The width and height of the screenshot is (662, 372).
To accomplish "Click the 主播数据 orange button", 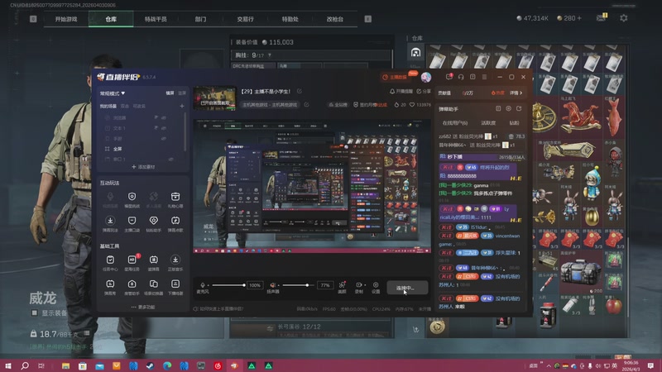I will (x=396, y=77).
